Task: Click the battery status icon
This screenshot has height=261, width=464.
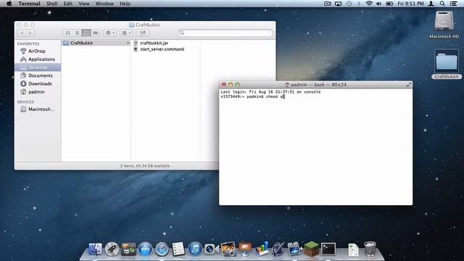Action: 389,4
